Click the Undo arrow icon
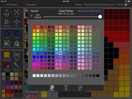The height and width of the screenshot is (99, 132). tap(7, 34)
